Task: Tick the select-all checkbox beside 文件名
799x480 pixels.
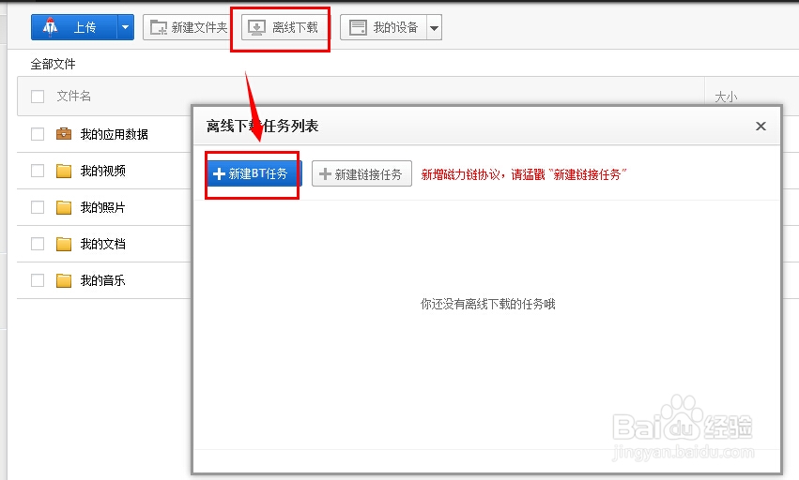Action: click(38, 97)
